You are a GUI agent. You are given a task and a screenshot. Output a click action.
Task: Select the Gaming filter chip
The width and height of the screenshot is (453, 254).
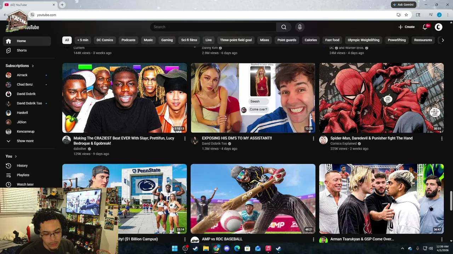[167, 40]
